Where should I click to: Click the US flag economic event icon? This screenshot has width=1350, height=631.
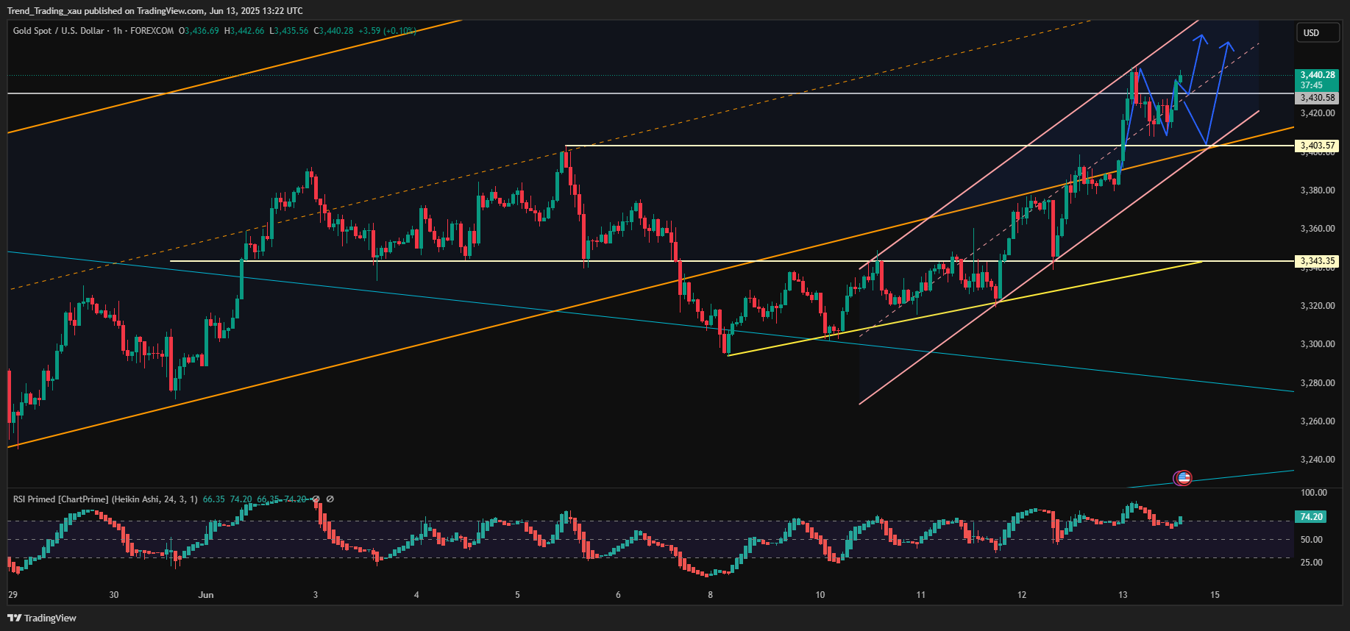tap(1183, 478)
